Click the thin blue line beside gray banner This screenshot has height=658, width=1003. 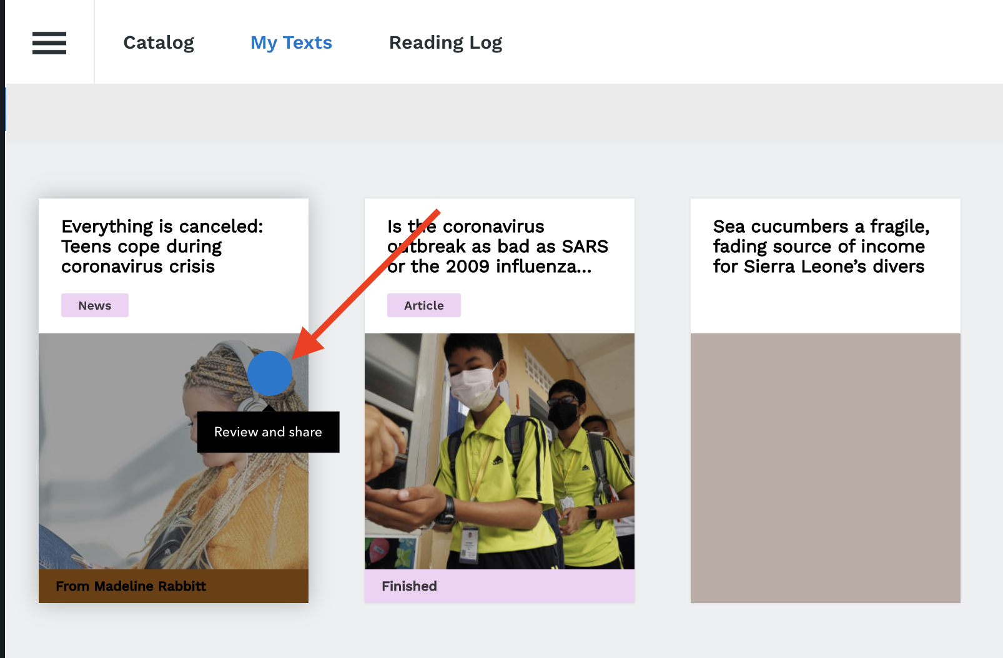tap(6, 109)
